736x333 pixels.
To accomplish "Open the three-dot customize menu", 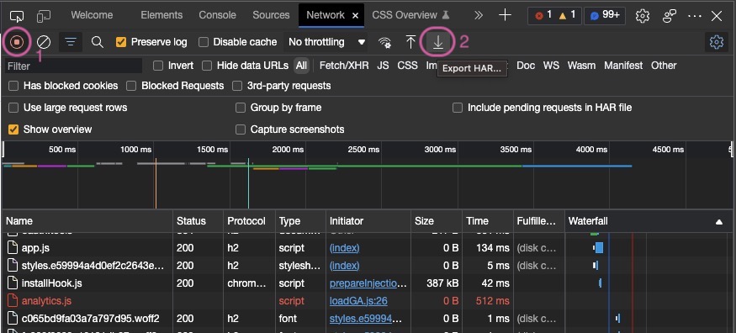I will tap(694, 16).
